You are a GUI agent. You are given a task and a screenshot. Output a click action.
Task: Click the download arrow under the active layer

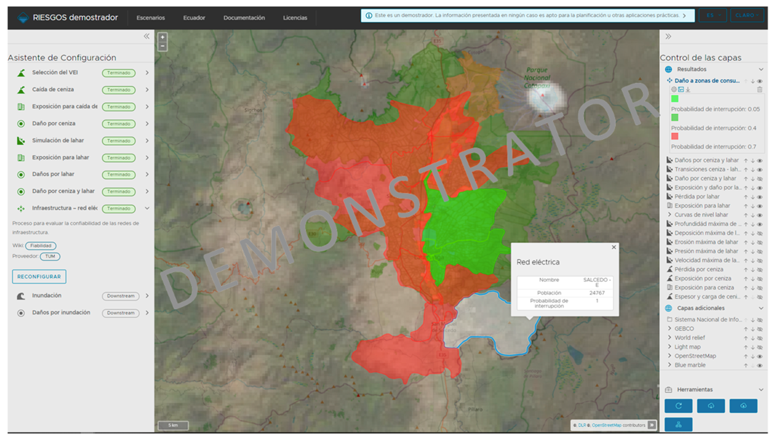(688, 90)
